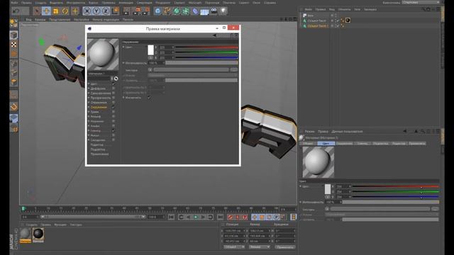The height and width of the screenshot is (255, 454).
Task: Click the blue B slider in material editor
Action: [x=206, y=57]
